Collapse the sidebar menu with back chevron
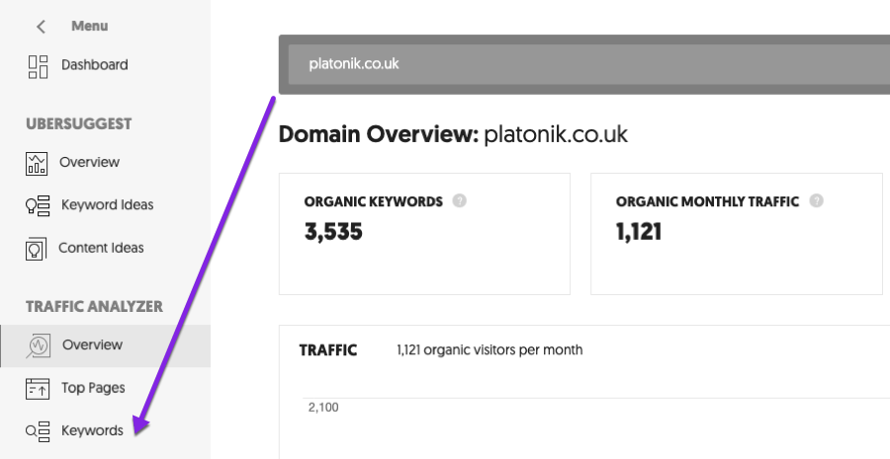Image resolution: width=890 pixels, height=459 pixels. click(41, 27)
